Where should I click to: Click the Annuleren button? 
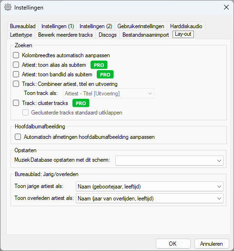point(212,244)
